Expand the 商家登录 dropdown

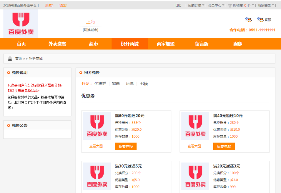[266, 5]
